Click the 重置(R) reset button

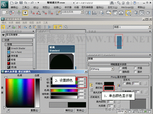(34, 110)
